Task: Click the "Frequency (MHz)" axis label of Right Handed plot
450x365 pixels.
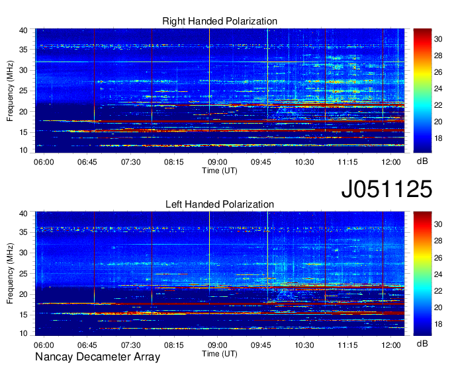Action: 10,91
